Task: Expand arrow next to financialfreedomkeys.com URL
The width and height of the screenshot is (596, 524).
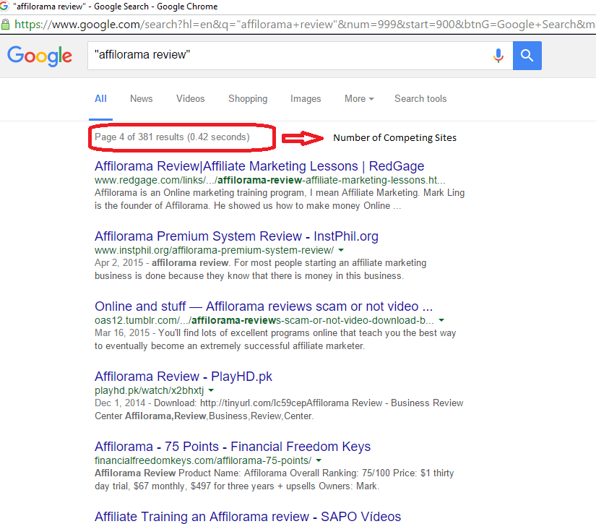Action: pos(319,460)
